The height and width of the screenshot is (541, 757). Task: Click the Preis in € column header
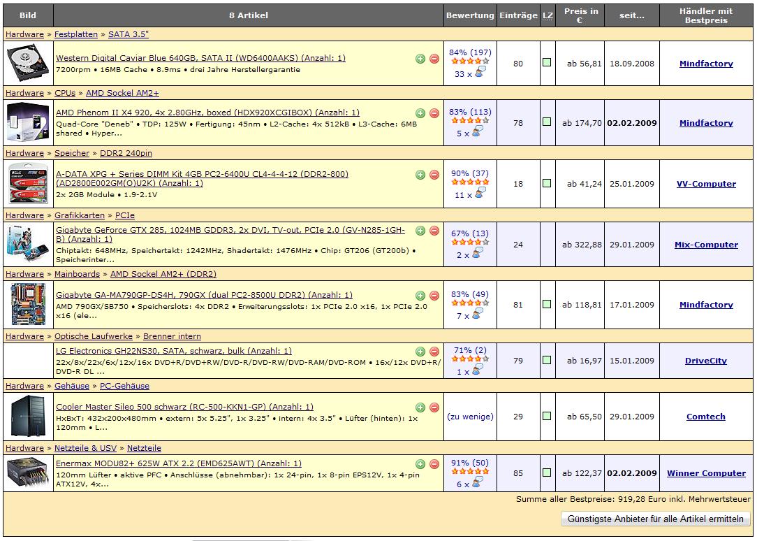point(580,15)
